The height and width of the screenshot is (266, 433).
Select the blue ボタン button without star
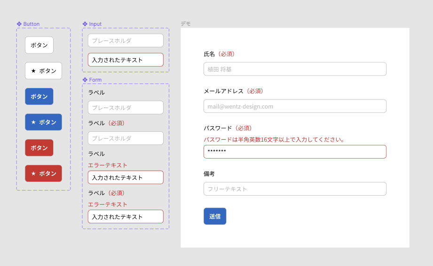39,96
